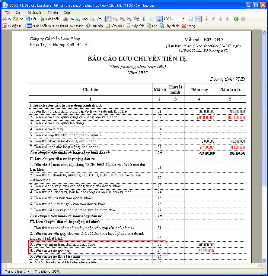Open the Tệp menu
Image resolution: width=268 pixels, height=276 pixels.
[8, 13]
